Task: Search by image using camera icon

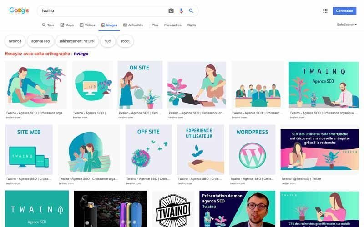Action: pyautogui.click(x=171, y=10)
